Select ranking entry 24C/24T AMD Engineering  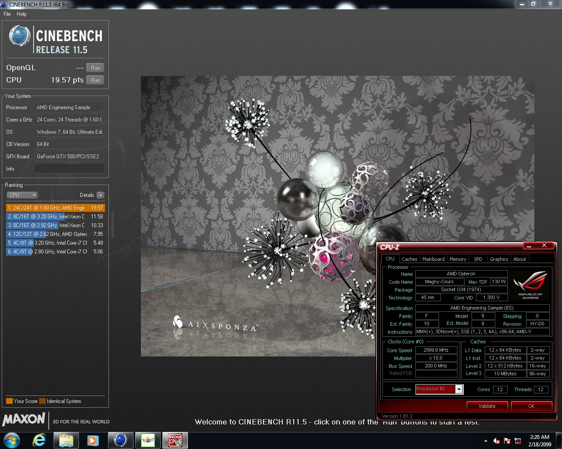point(55,208)
